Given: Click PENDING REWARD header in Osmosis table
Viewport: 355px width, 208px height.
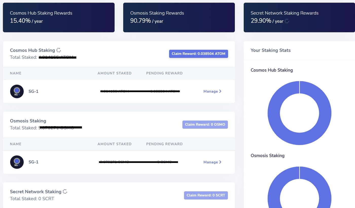Looking at the screenshot, I should (x=164, y=144).
